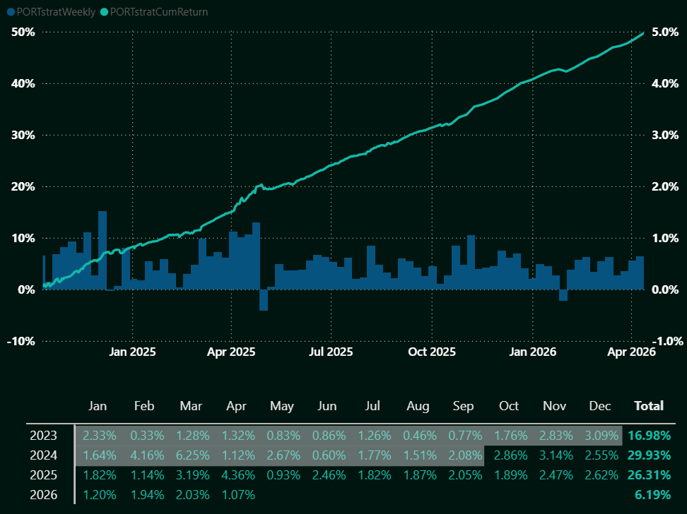
Task: Click the Jan column header
Action: (x=98, y=406)
